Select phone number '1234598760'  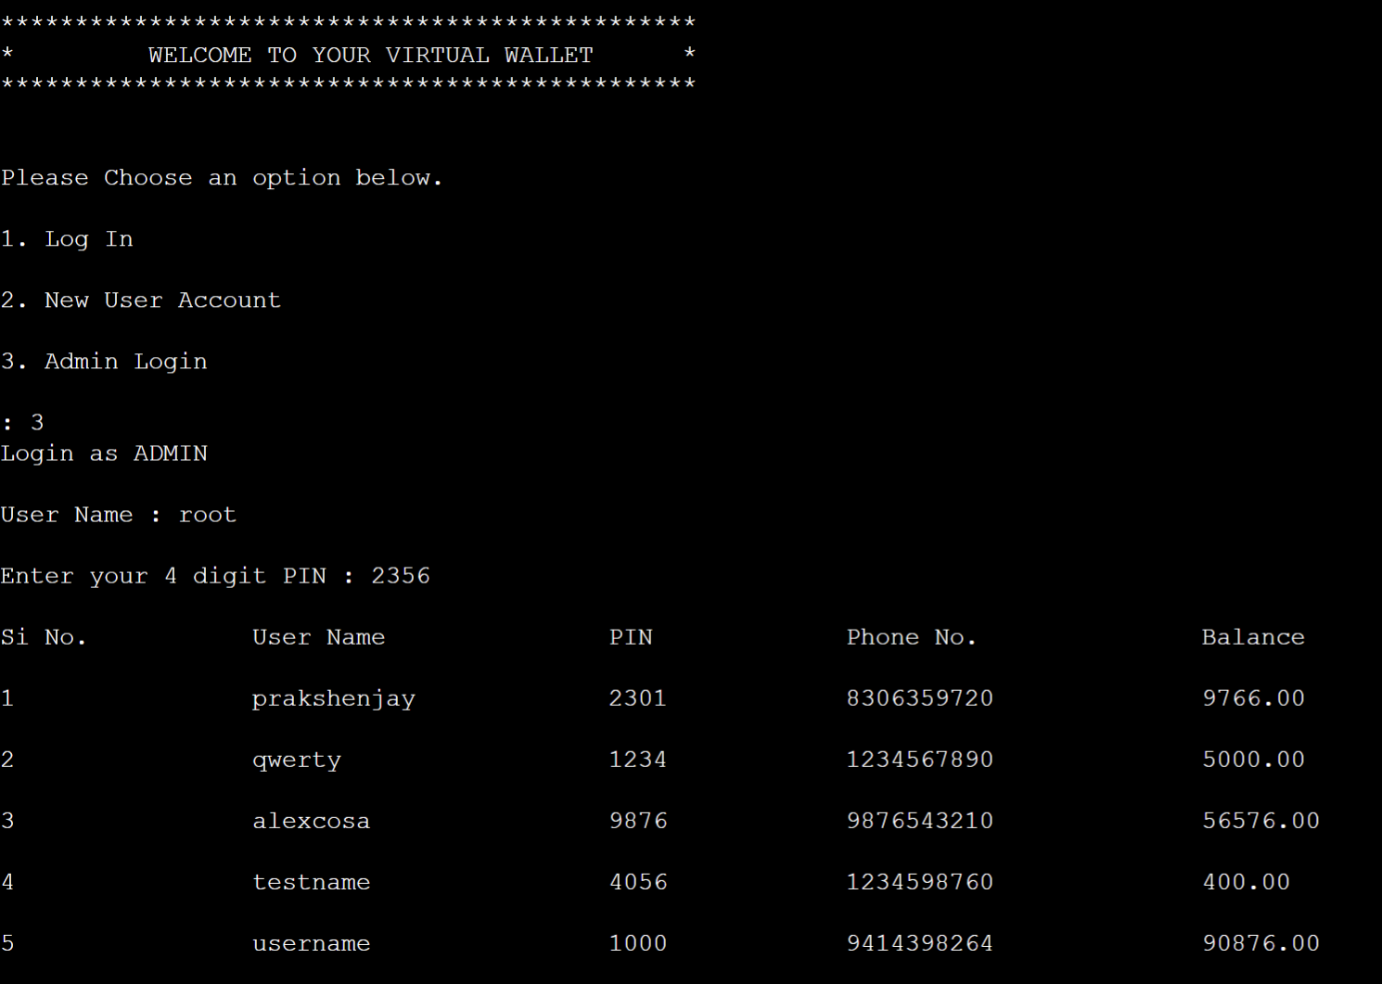coord(920,882)
